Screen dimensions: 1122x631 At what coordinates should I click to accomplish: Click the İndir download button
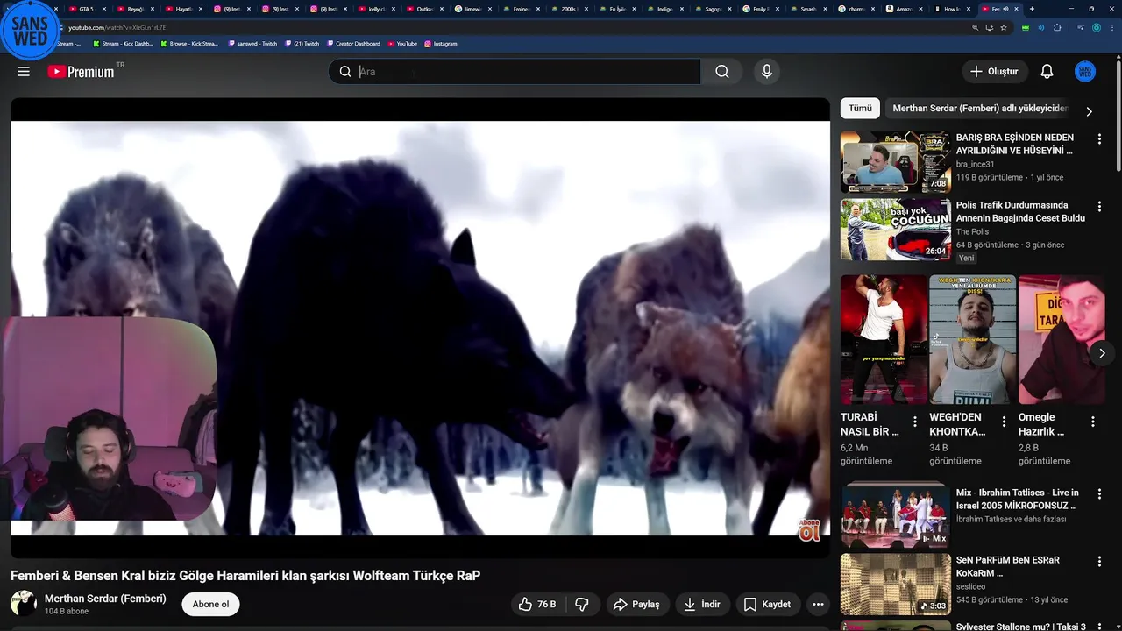point(702,604)
